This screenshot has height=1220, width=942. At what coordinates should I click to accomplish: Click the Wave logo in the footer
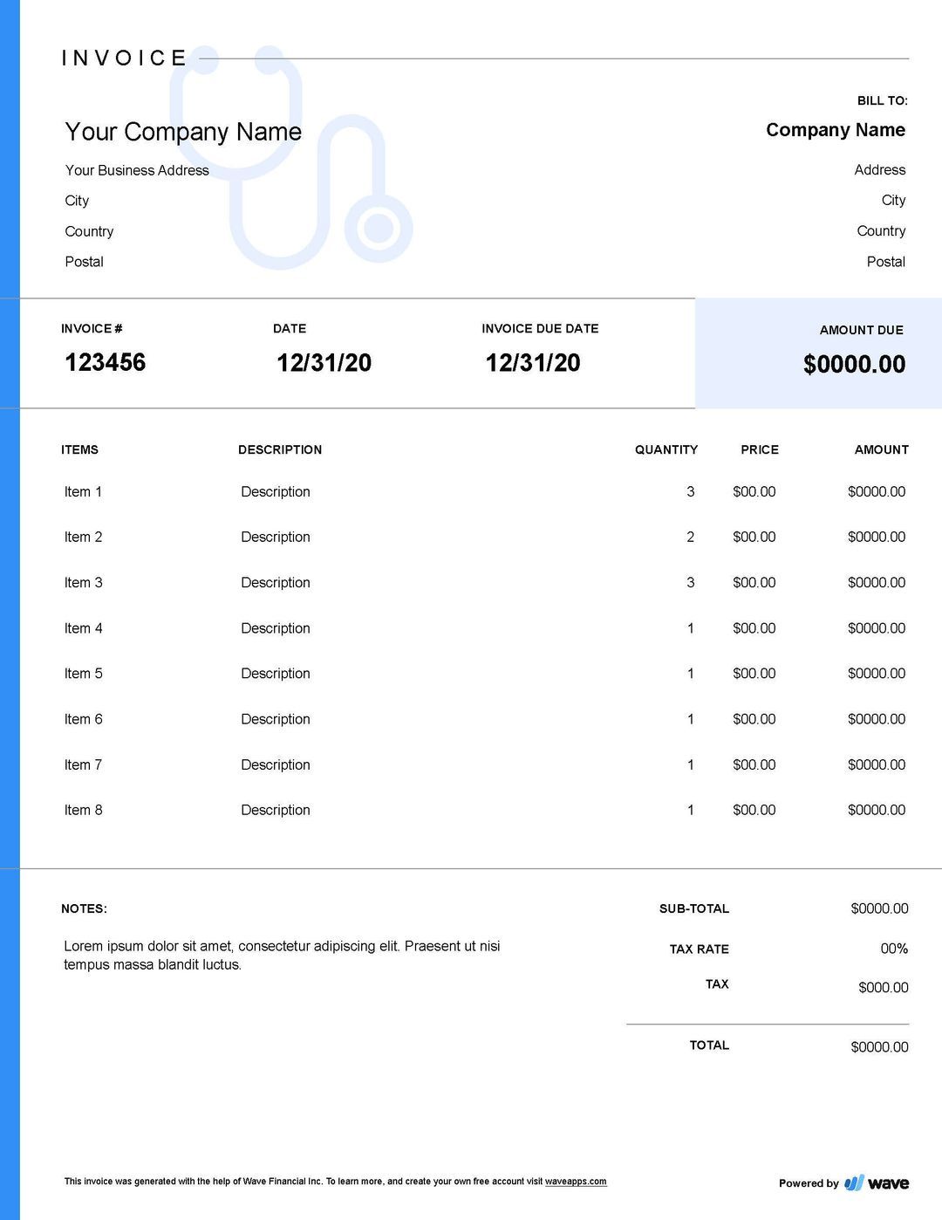pyautogui.click(x=875, y=1182)
